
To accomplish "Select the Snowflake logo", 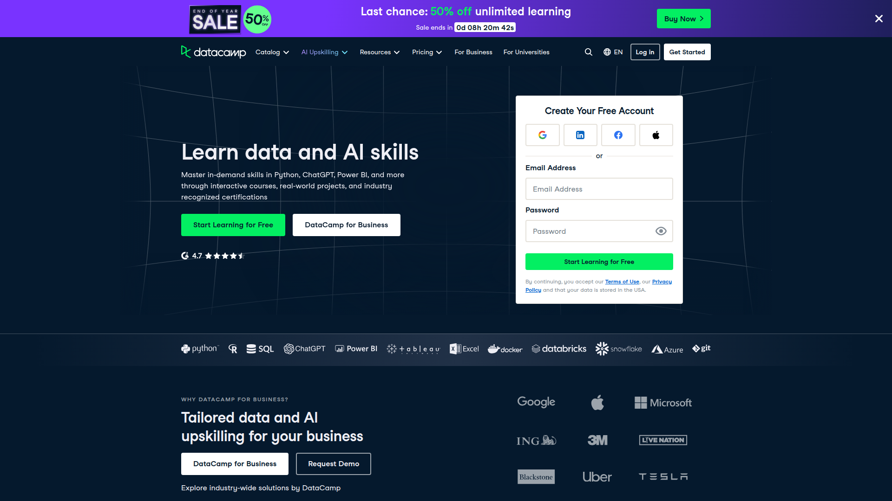I will pos(618,348).
